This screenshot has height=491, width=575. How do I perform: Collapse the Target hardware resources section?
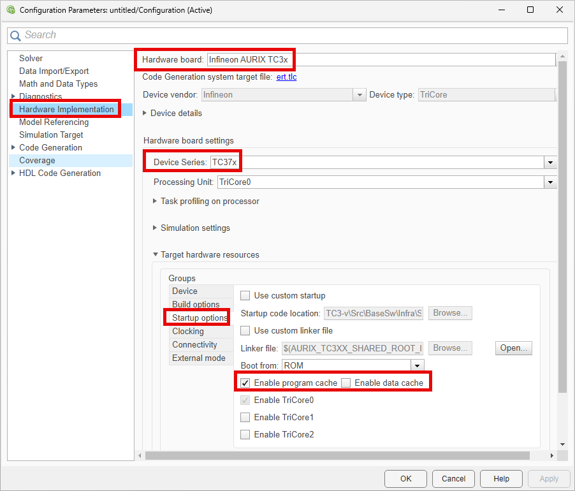[x=155, y=254]
